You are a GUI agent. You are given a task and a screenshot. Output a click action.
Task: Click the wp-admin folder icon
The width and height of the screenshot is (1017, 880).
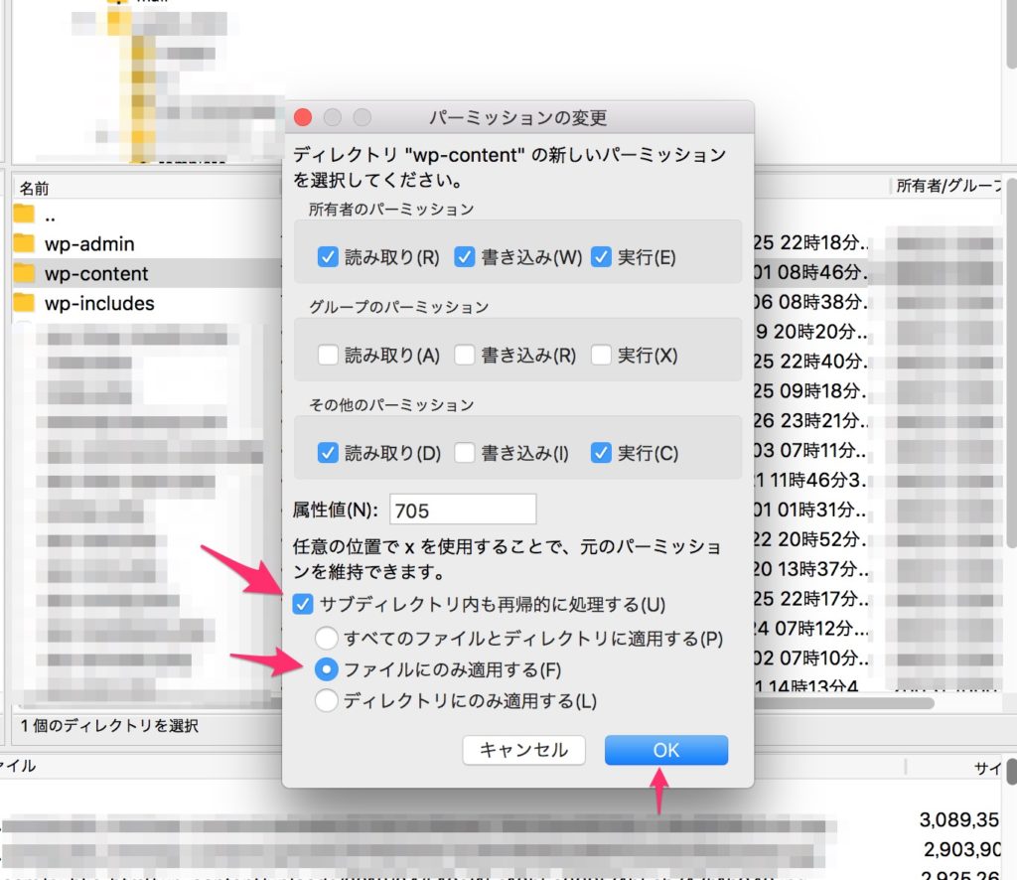[x=25, y=244]
